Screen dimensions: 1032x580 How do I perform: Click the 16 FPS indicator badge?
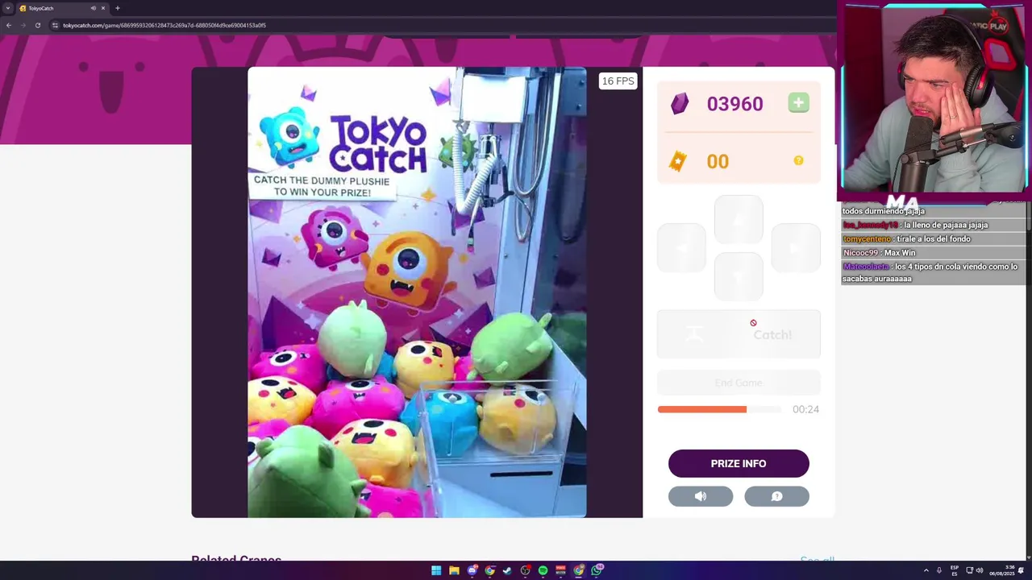point(618,81)
